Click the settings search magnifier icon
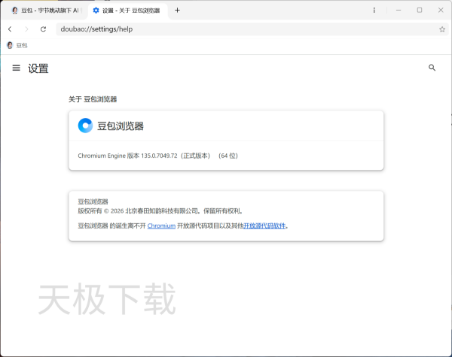452x357 pixels. [x=432, y=68]
